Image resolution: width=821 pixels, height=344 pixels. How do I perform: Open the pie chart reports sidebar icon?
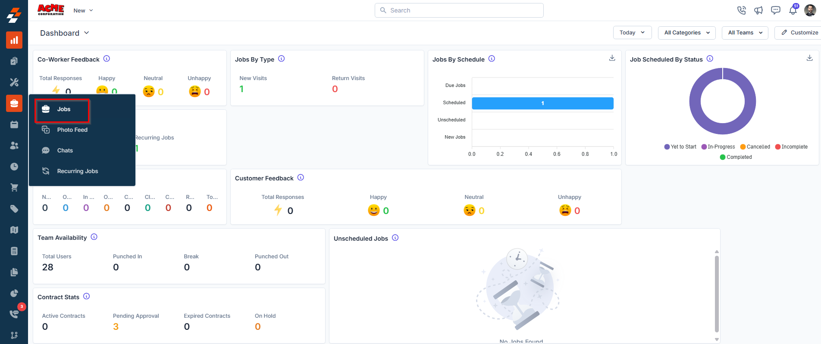(x=14, y=293)
